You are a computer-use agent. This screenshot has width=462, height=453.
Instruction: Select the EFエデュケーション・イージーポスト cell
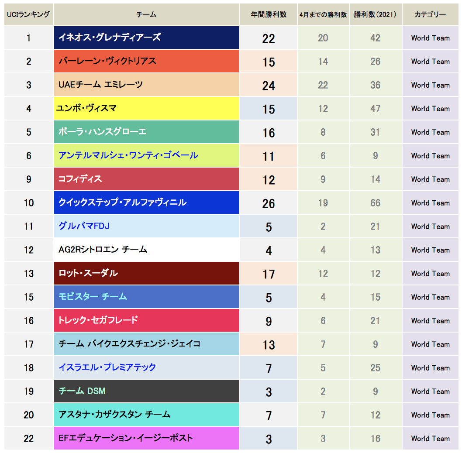(x=147, y=438)
